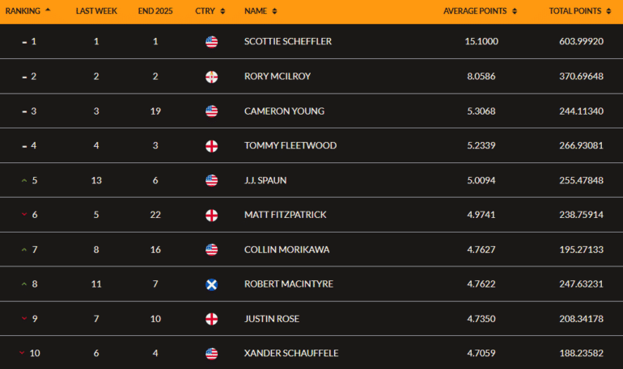Click the England flag next to Justin Rose
The width and height of the screenshot is (623, 369).
pyautogui.click(x=211, y=319)
